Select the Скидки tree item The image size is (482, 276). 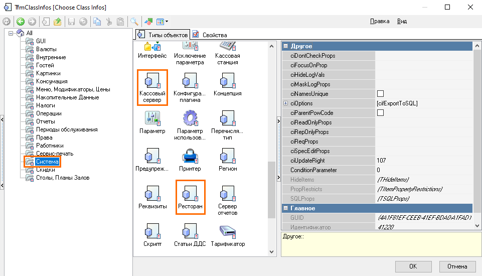pos(45,170)
